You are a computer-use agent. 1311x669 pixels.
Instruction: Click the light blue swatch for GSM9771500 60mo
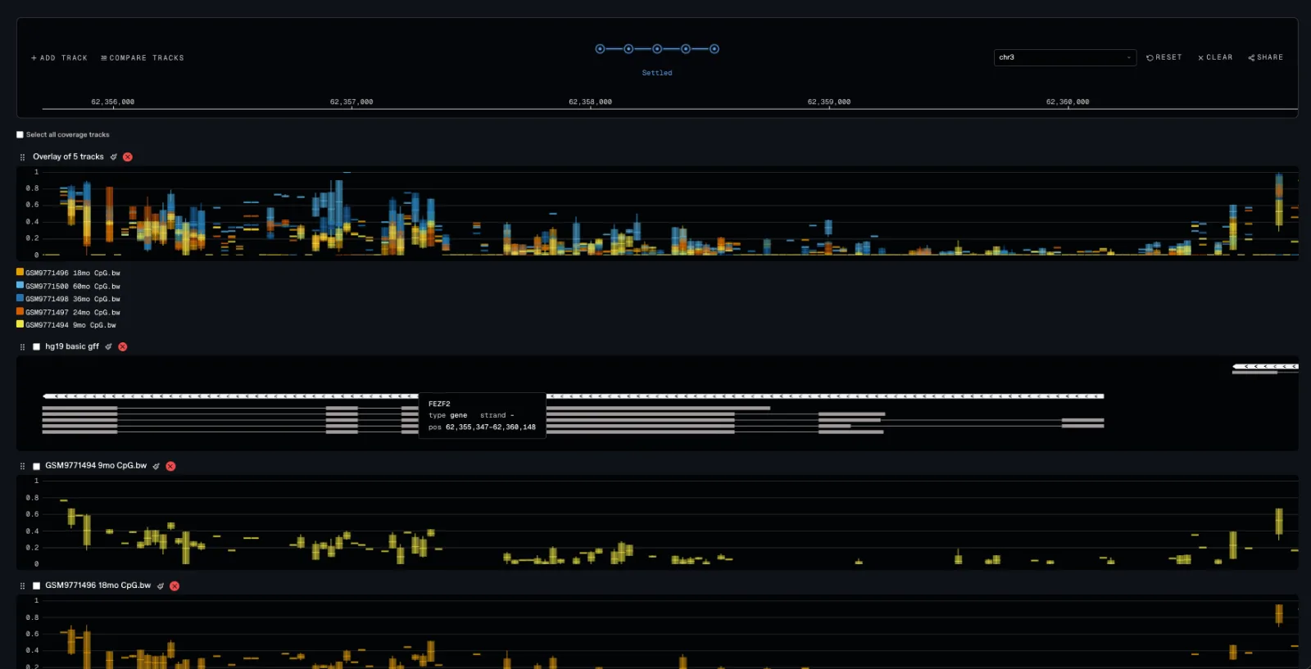tap(20, 285)
